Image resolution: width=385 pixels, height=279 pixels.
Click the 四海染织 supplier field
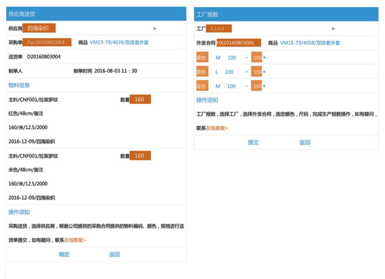coord(40,28)
